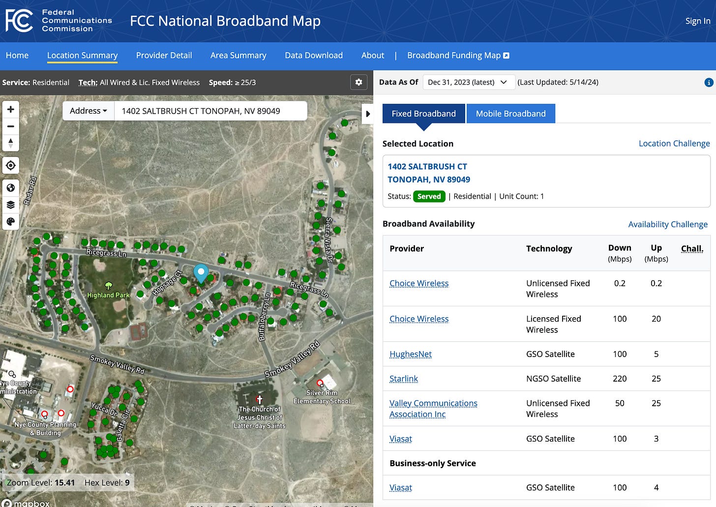The width and height of the screenshot is (716, 507).
Task: Zoom out on the map
Action: 11,126
